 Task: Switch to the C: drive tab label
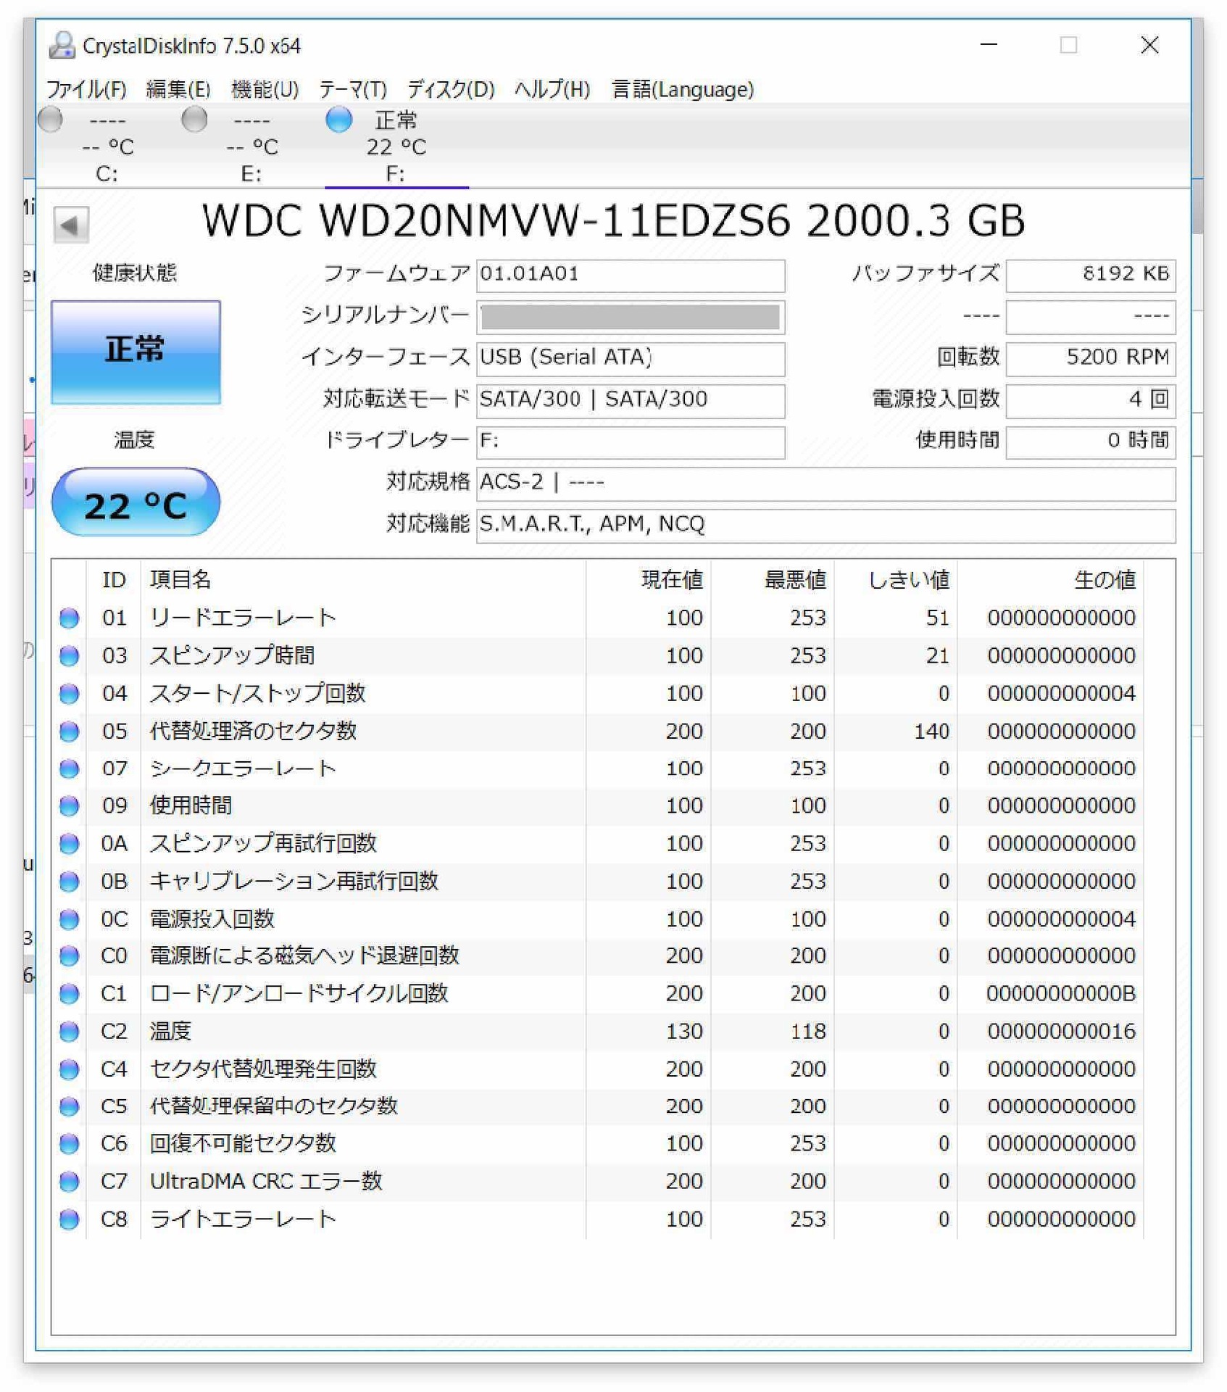click(107, 174)
